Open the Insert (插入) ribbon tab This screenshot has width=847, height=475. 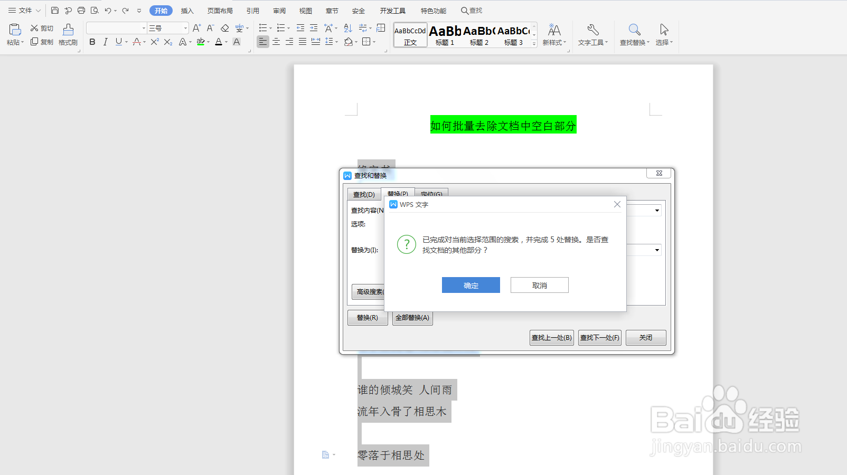click(187, 11)
